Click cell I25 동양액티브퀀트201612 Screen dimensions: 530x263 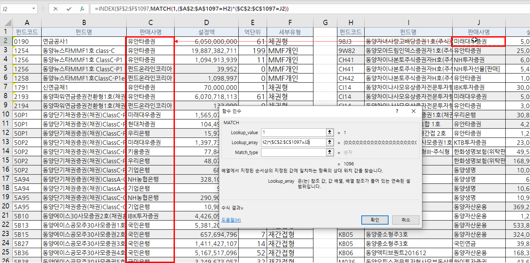408,253
